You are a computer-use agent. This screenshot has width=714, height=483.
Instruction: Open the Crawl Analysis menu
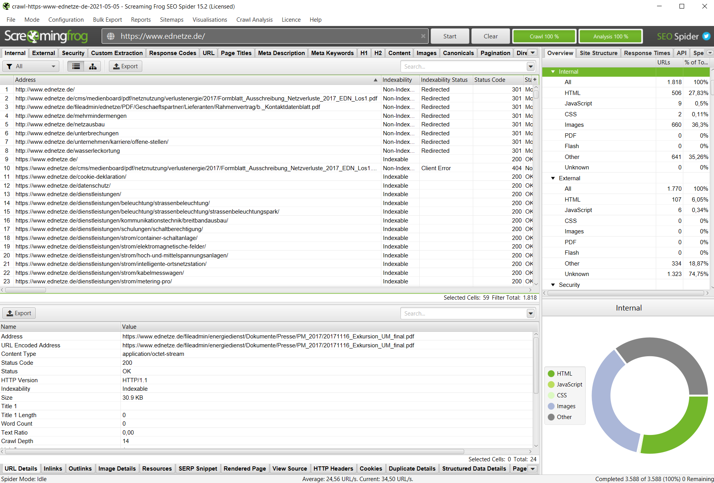click(x=254, y=20)
